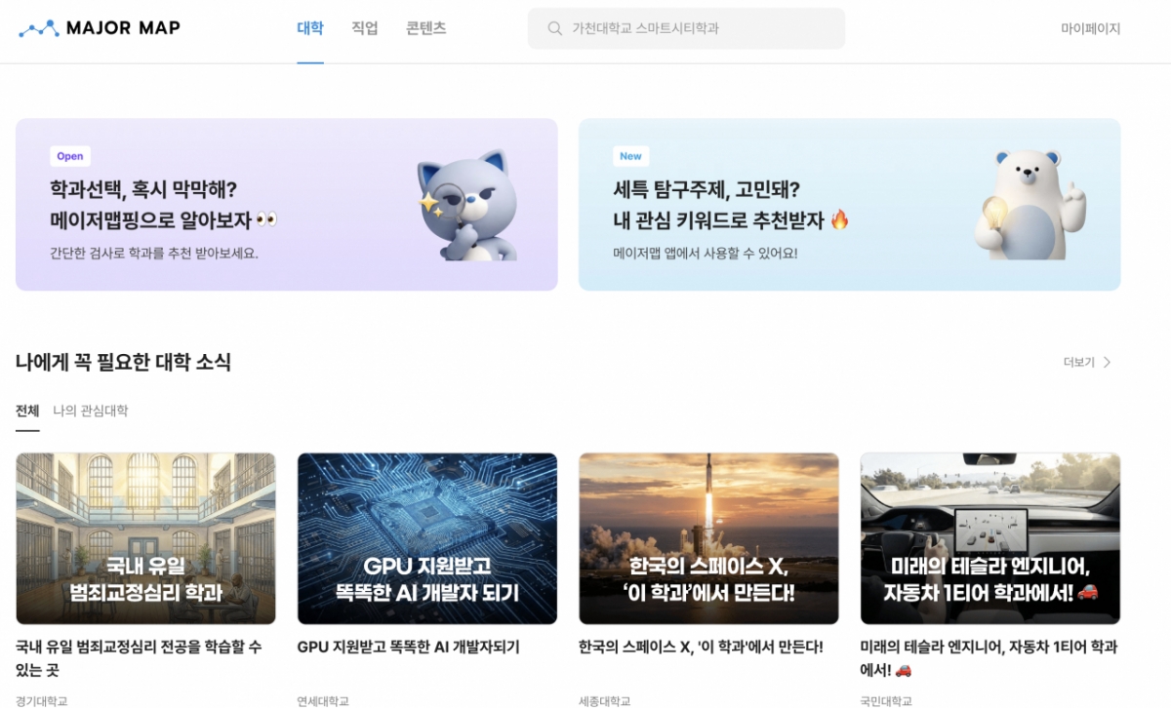Select the 전체 tab
The width and height of the screenshot is (1171, 708).
(x=26, y=411)
